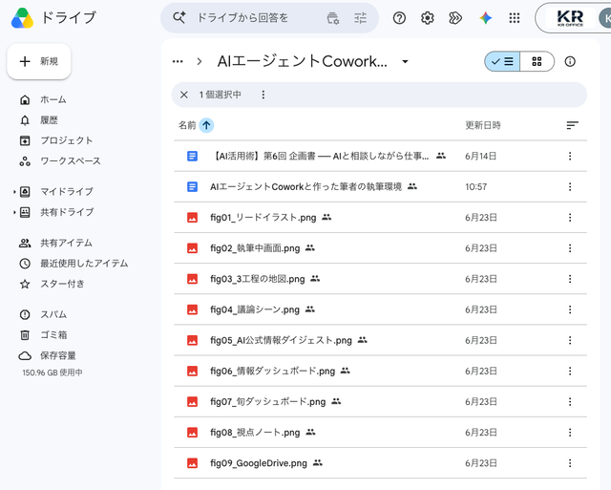Open more actions for fig01_リードイラスト.png
The height and width of the screenshot is (490, 611).
tap(570, 218)
